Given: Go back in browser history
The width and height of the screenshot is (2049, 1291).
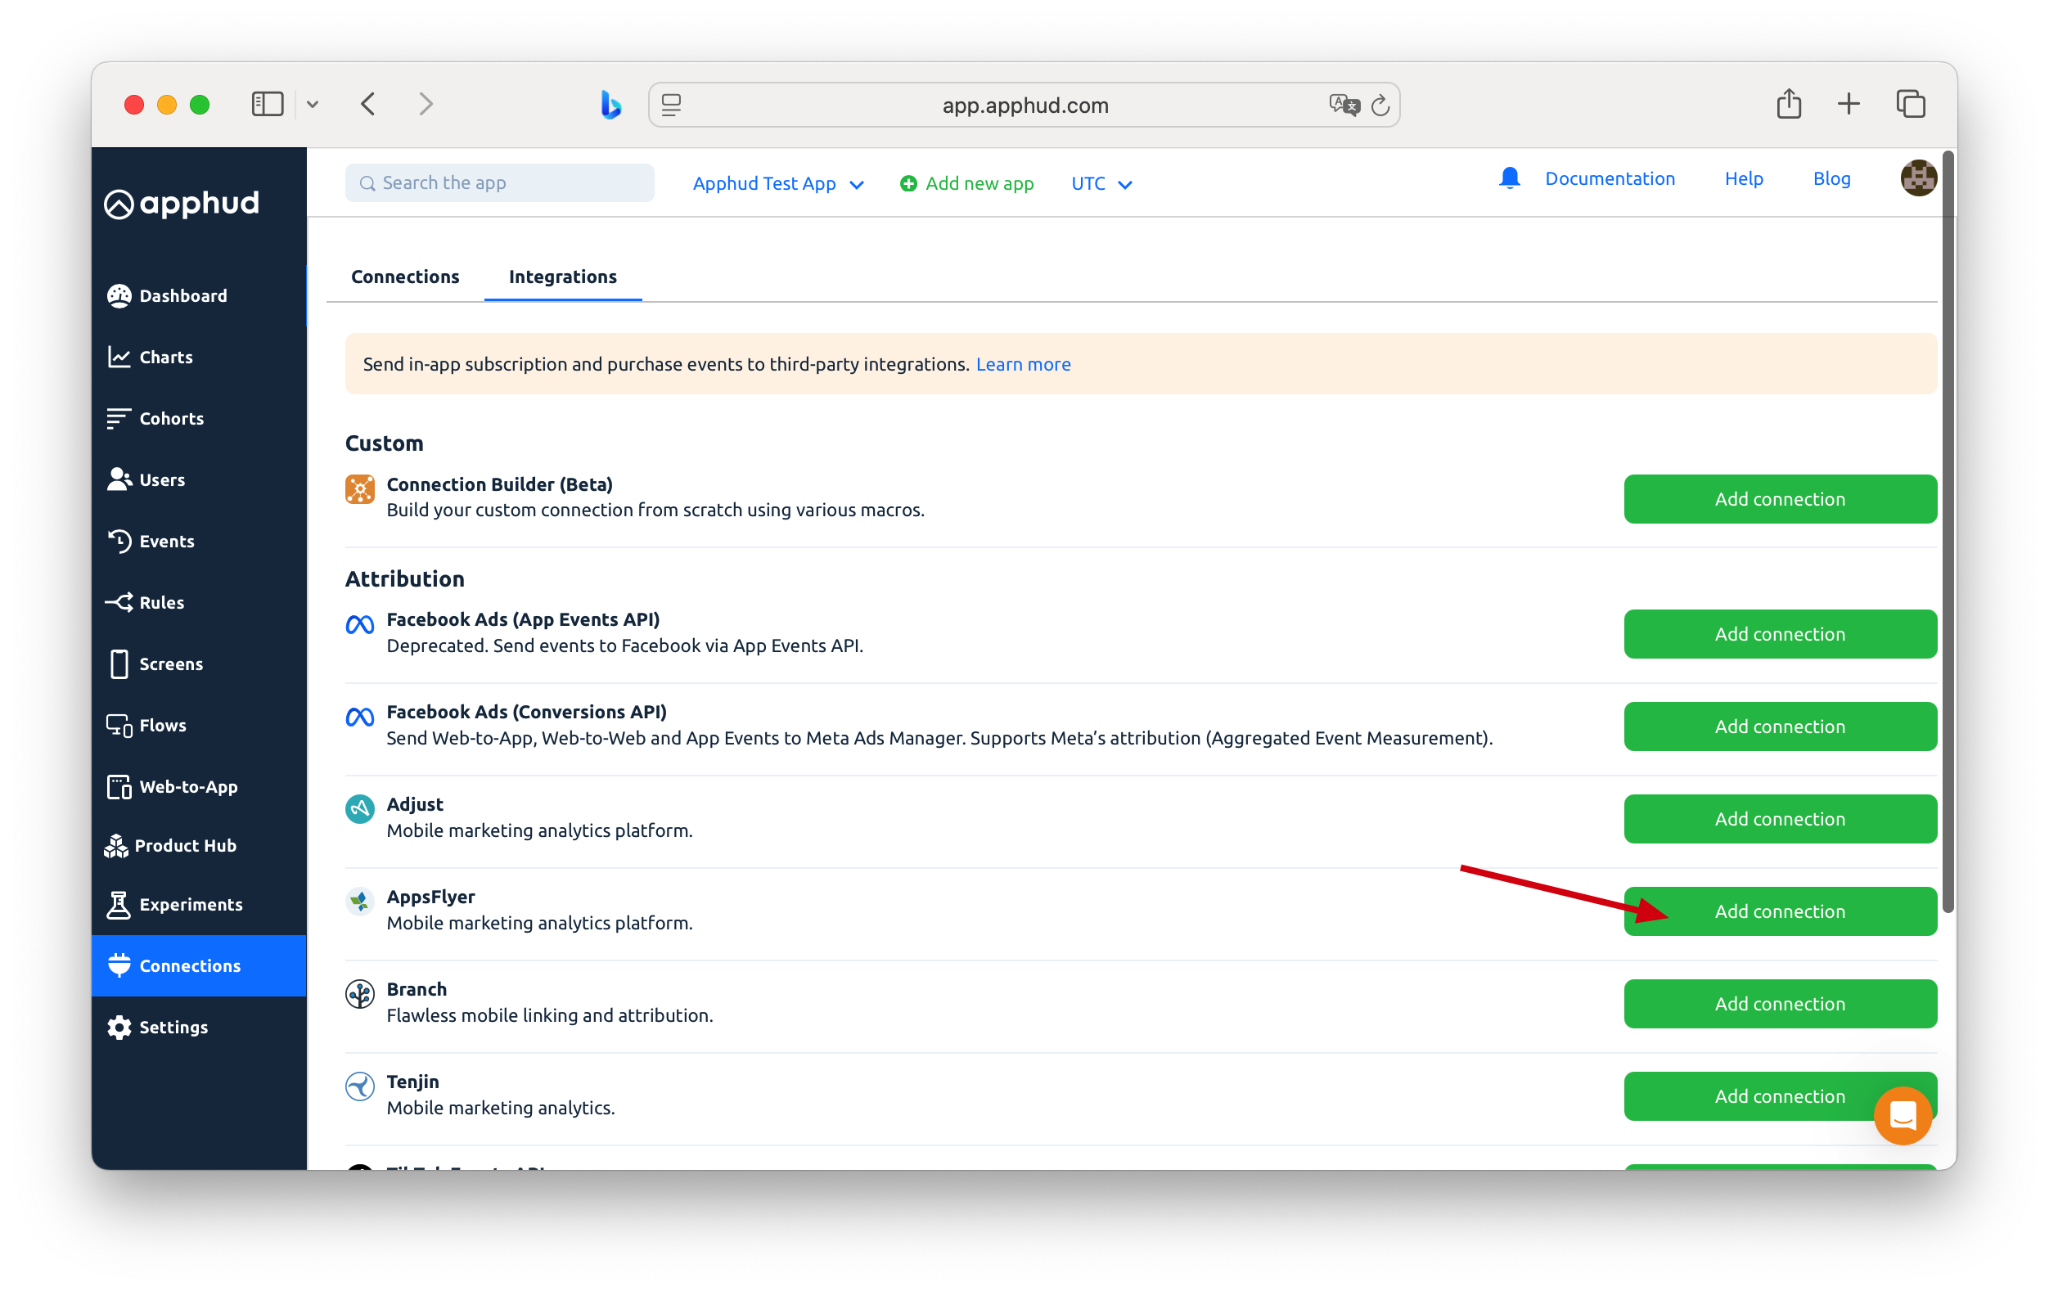Looking at the screenshot, I should (367, 105).
